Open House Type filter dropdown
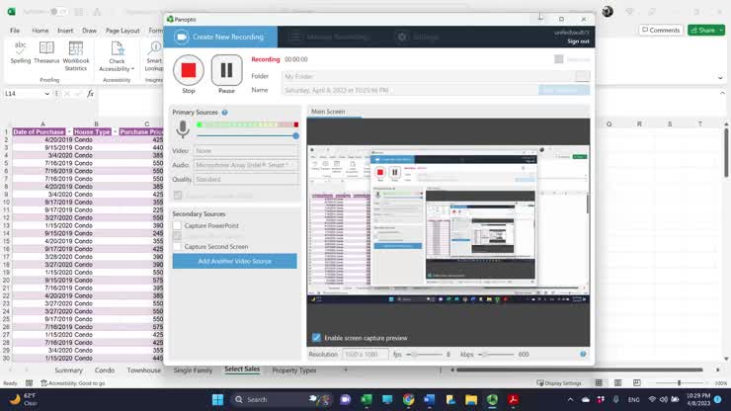Image resolution: width=731 pixels, height=411 pixels. coord(115,132)
